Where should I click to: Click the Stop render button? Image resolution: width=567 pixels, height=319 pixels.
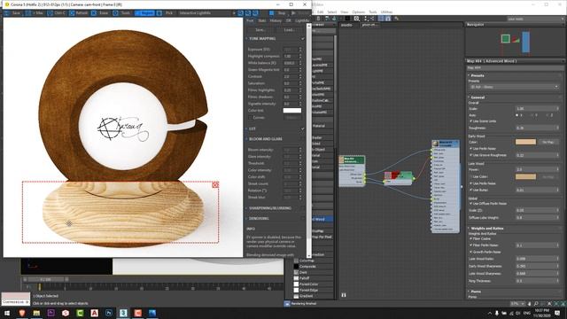coord(278,13)
